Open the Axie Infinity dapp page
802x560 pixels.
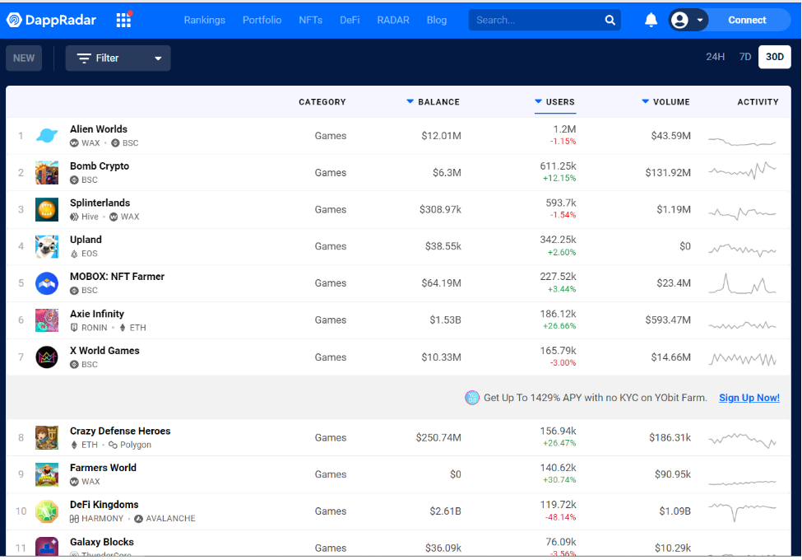(x=97, y=314)
